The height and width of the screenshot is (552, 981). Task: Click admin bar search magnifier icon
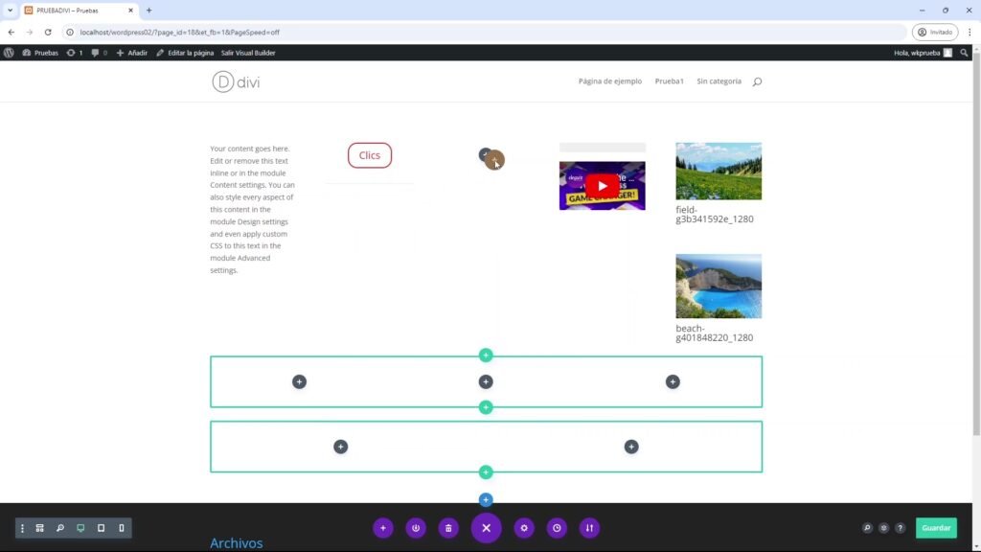tap(964, 53)
